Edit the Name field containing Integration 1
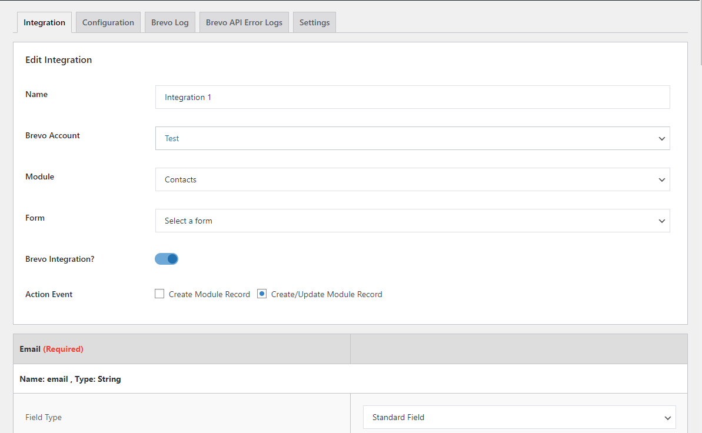Screen dimensions: 702x433 (412, 97)
